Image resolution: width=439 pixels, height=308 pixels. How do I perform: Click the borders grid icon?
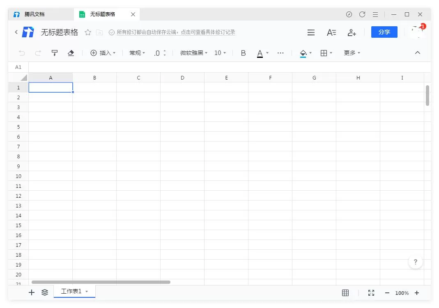coord(324,53)
